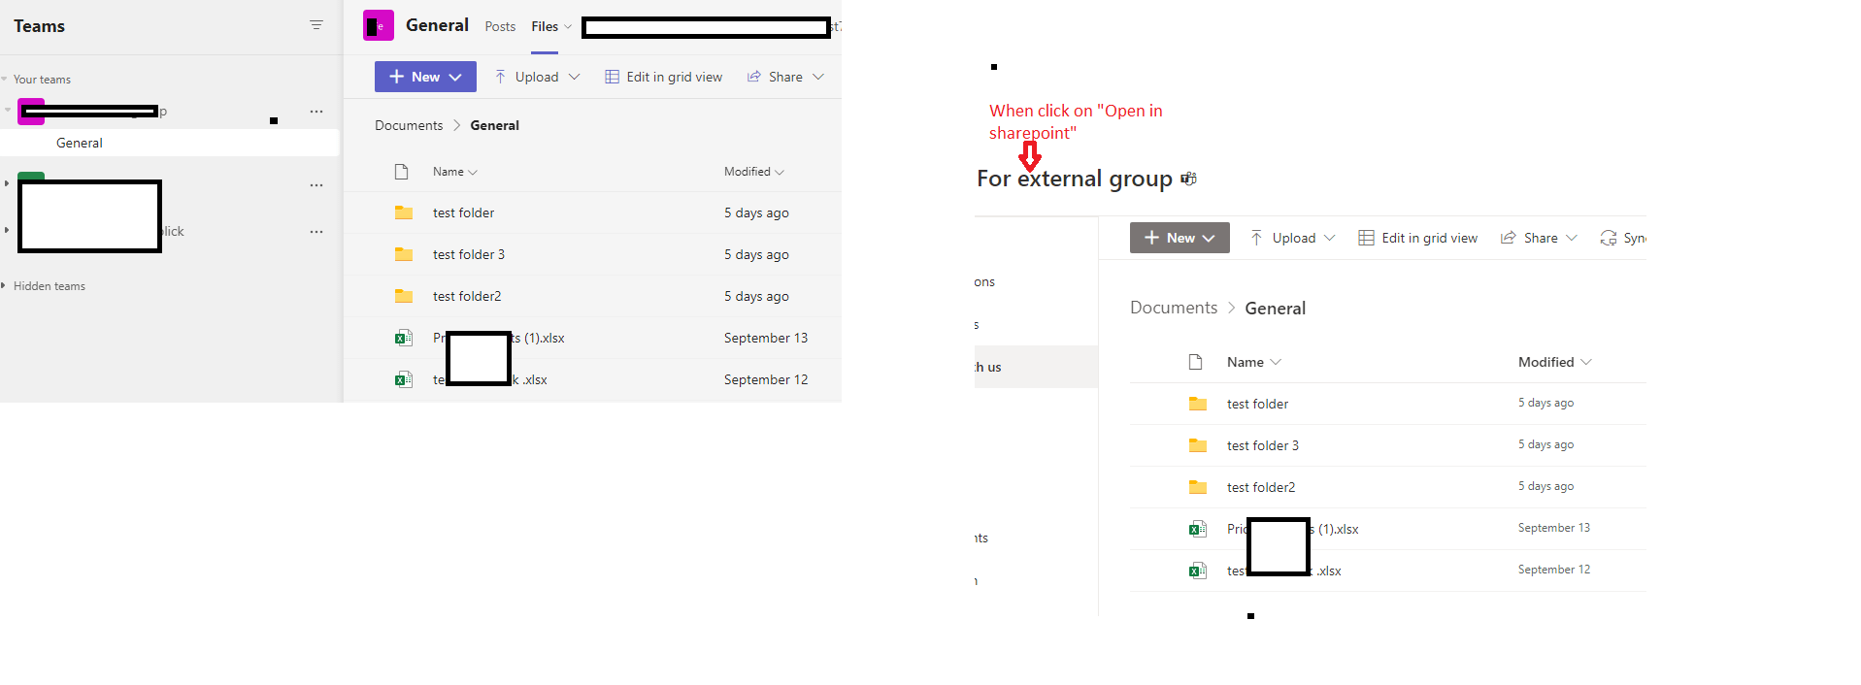This screenshot has width=1861, height=685.
Task: Select the file type column icon in Teams
Action: (401, 172)
